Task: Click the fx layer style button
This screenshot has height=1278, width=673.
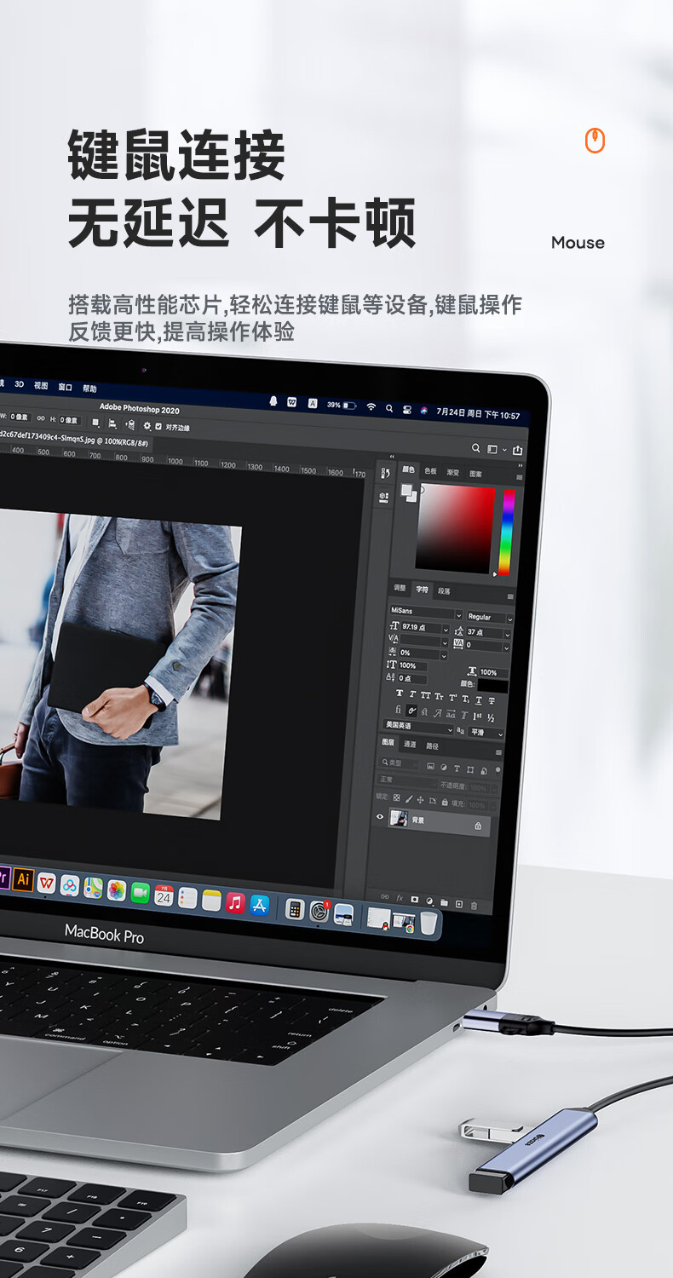Action: point(400,897)
